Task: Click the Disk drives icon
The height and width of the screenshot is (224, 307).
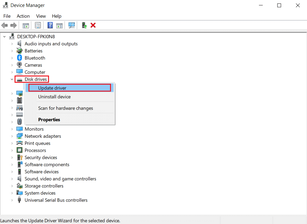Action: tap(19, 79)
